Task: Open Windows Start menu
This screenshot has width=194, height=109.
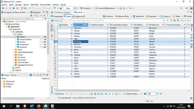Action: click(4, 106)
